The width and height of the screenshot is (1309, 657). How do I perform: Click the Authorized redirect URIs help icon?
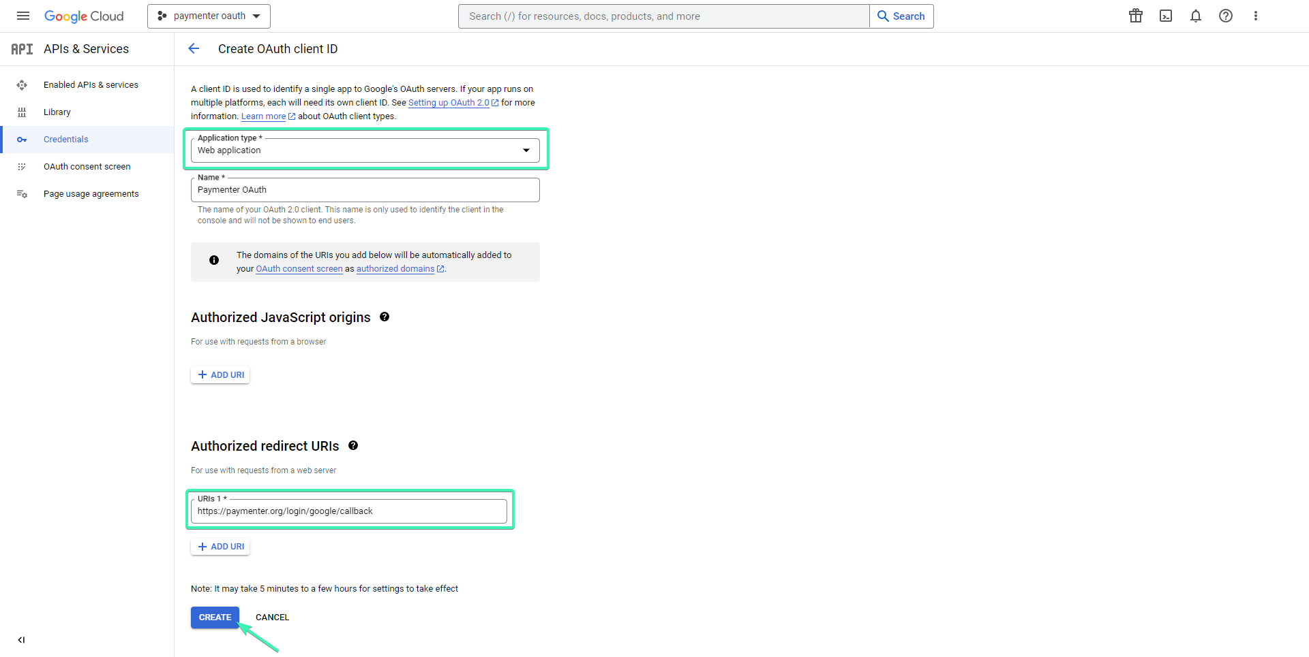pos(354,445)
